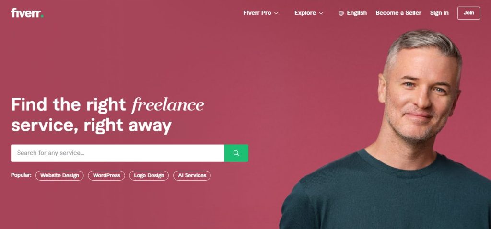Expand the Explore chevron arrow
This screenshot has width=491, height=229.
321,13
